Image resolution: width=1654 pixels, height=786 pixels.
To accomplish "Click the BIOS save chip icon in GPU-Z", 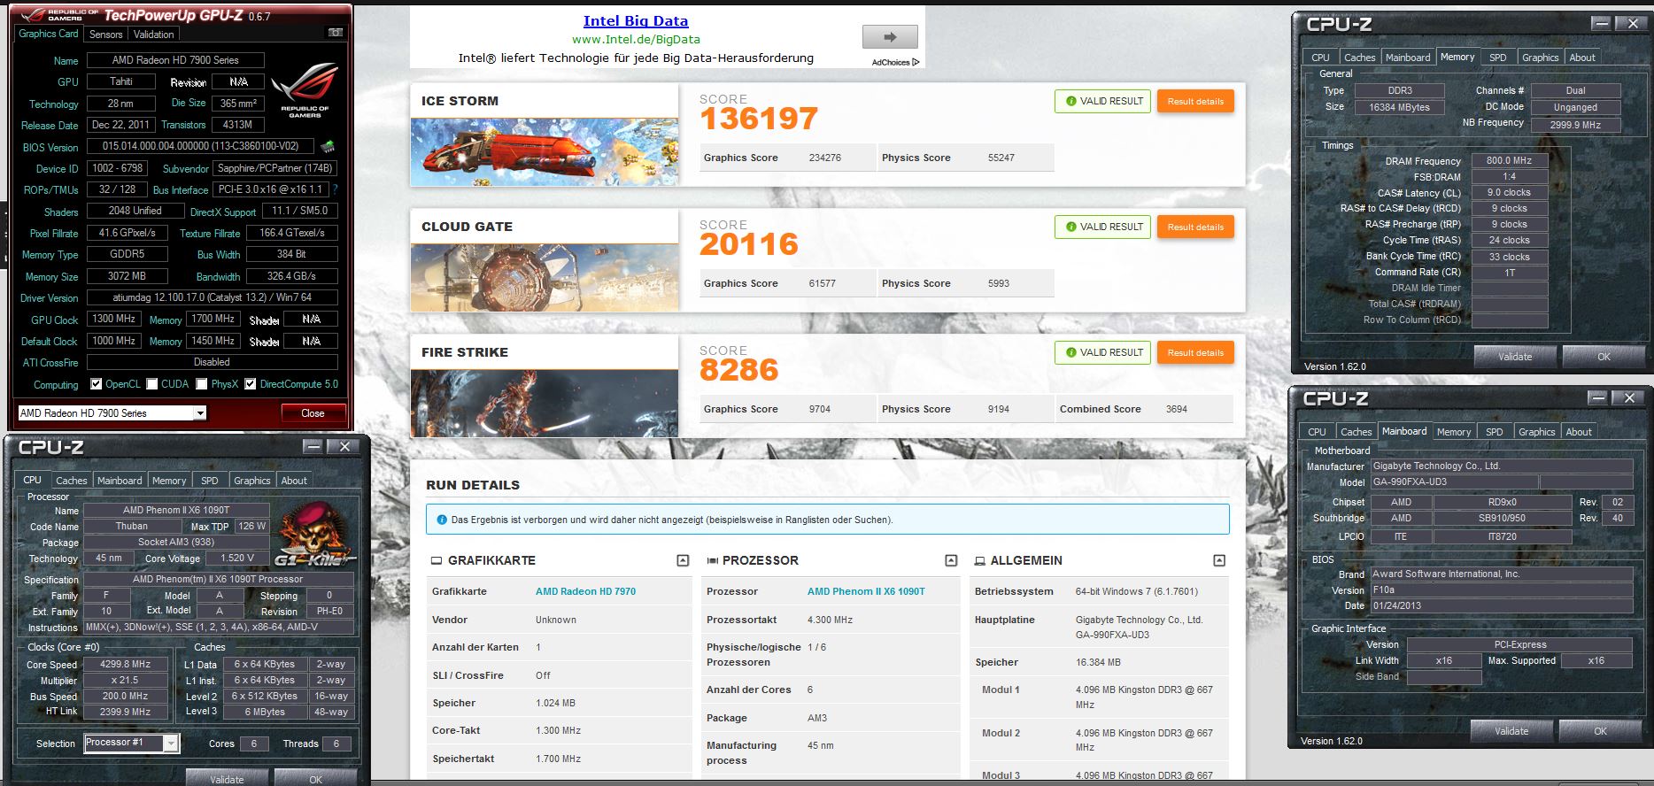I will coord(328,146).
